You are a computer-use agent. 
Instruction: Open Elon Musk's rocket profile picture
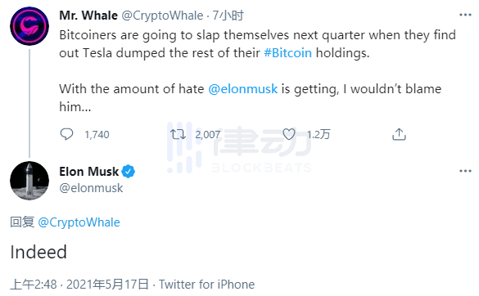coord(29,181)
